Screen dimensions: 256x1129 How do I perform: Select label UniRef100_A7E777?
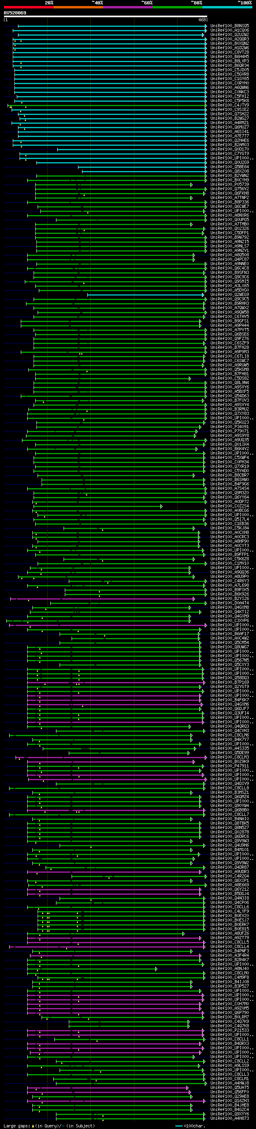point(230,136)
